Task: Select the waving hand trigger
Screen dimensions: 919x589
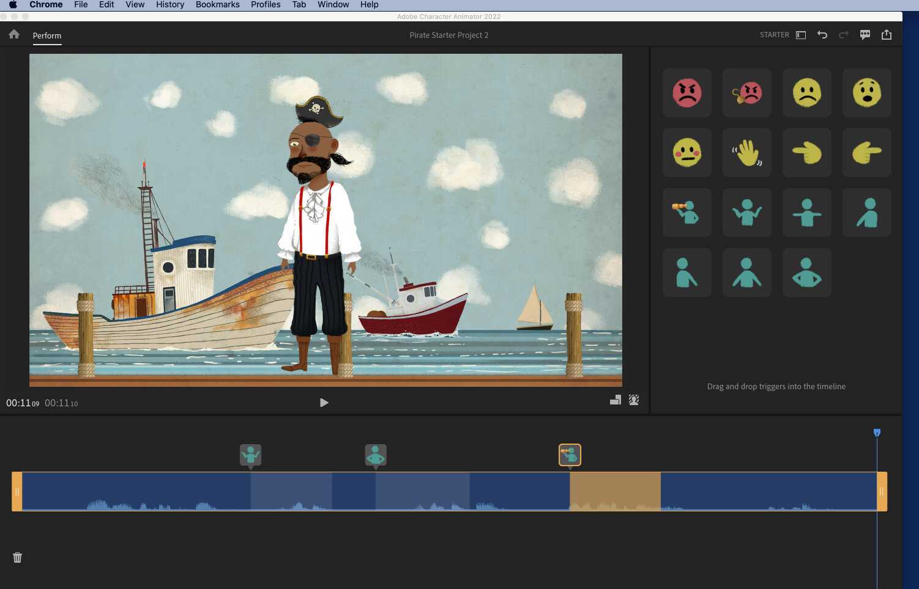Action: click(746, 153)
